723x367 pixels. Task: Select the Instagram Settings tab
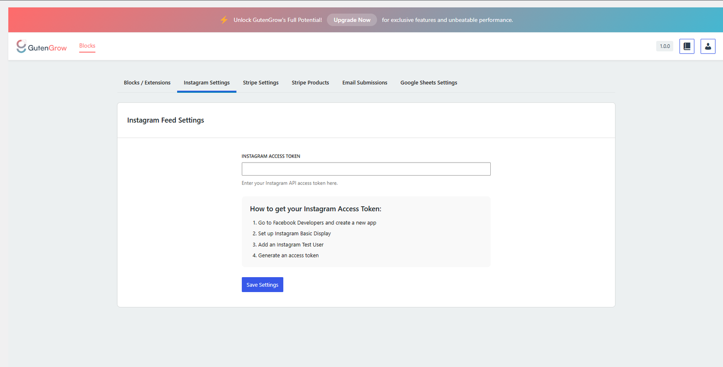pyautogui.click(x=207, y=83)
